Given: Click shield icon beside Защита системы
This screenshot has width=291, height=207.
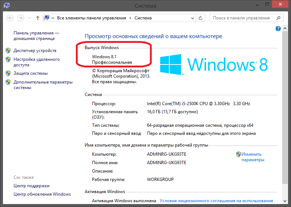Looking at the screenshot, I should 8,73.
